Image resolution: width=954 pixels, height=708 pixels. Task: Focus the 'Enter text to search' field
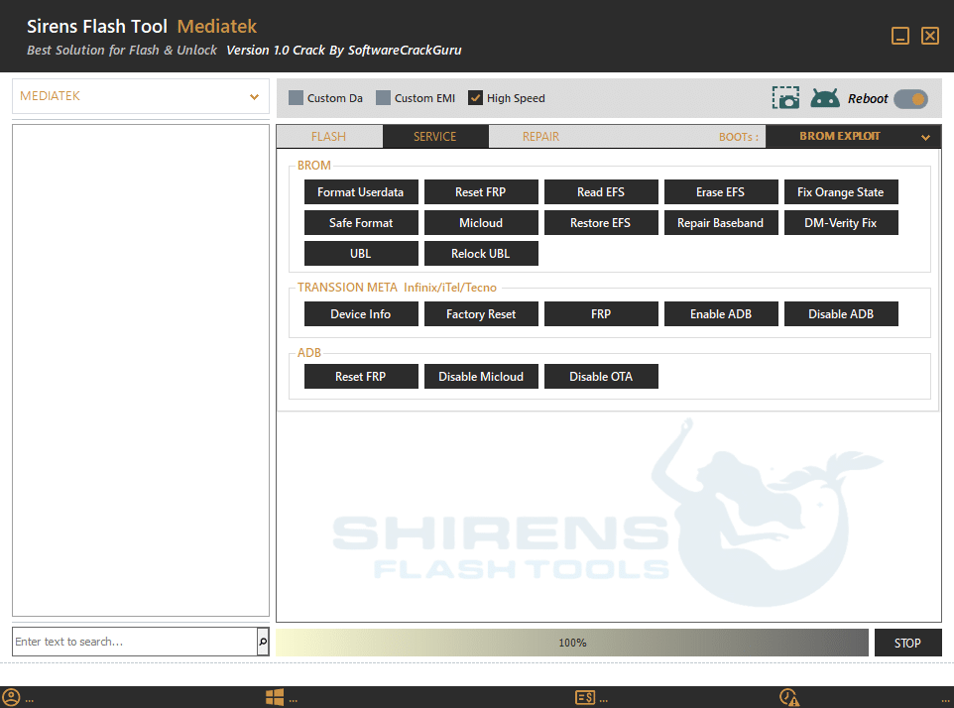coord(134,642)
